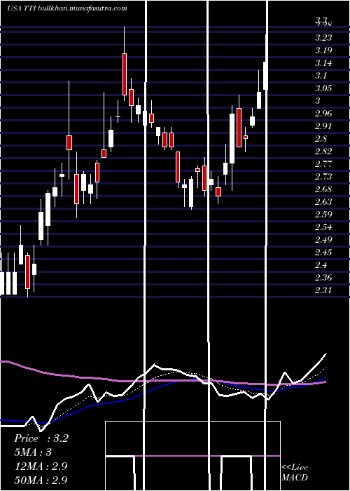Click the 3.1 price axis label
This screenshot has width=350, height=491.
(321, 76)
